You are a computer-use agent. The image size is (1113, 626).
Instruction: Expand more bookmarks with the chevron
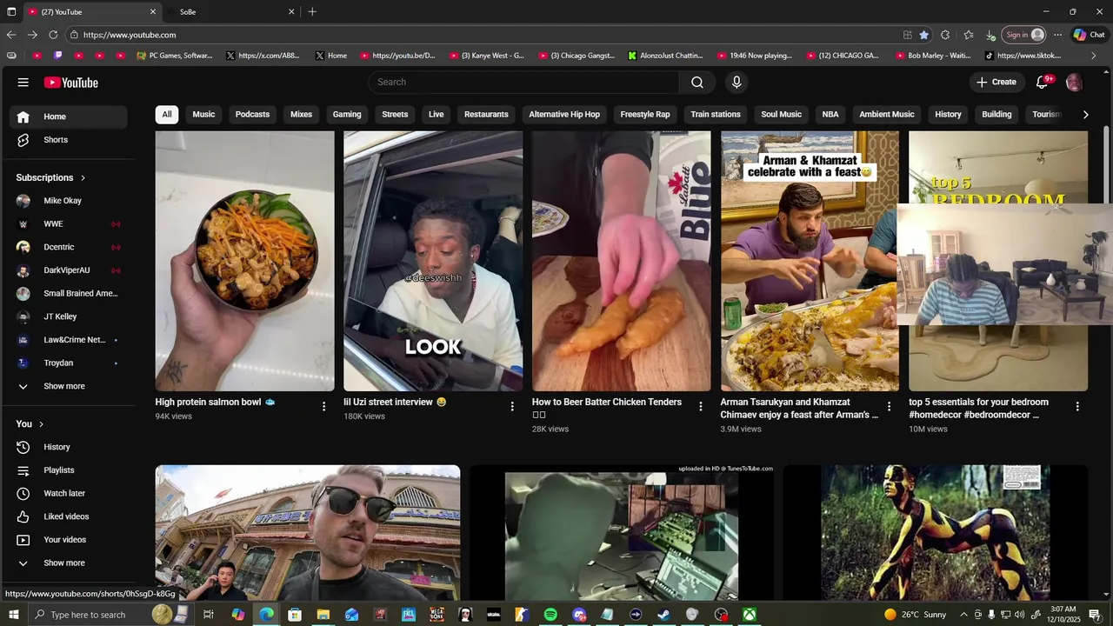tap(1094, 56)
